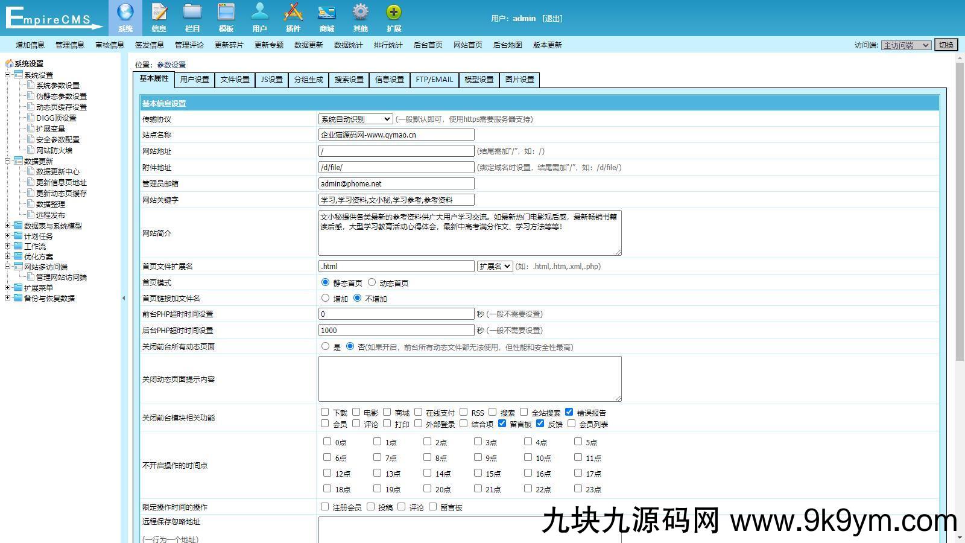Click the 退出 logout link
This screenshot has width=965, height=543.
coord(552,19)
